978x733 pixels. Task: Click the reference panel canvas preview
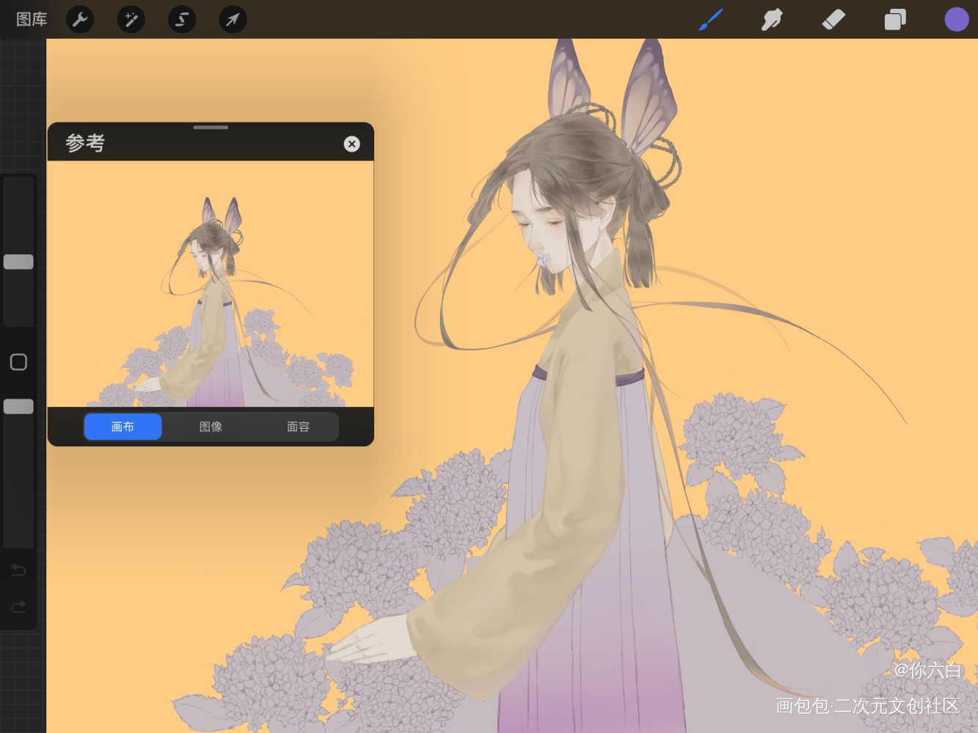[x=211, y=284]
